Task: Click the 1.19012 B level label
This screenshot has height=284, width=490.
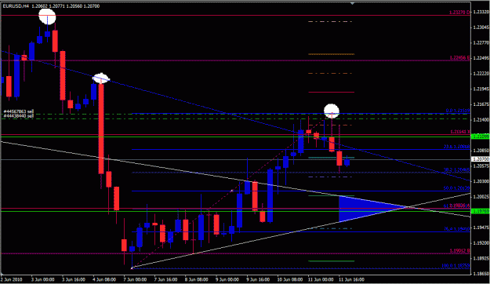Action: [x=459, y=250]
